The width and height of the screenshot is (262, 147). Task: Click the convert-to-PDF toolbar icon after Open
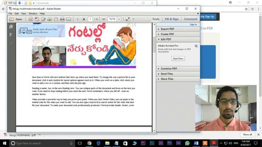coord(31,19)
